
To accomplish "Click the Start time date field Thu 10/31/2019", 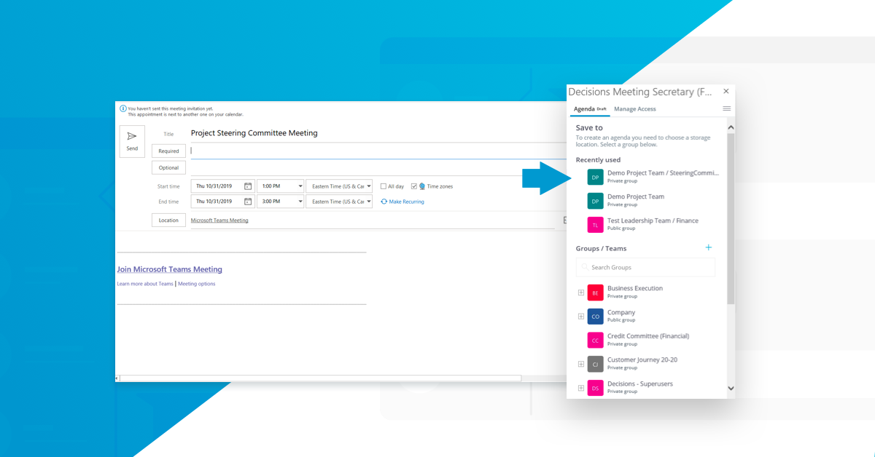I will coord(217,186).
